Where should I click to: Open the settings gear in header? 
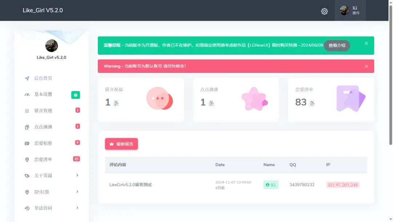[324, 11]
